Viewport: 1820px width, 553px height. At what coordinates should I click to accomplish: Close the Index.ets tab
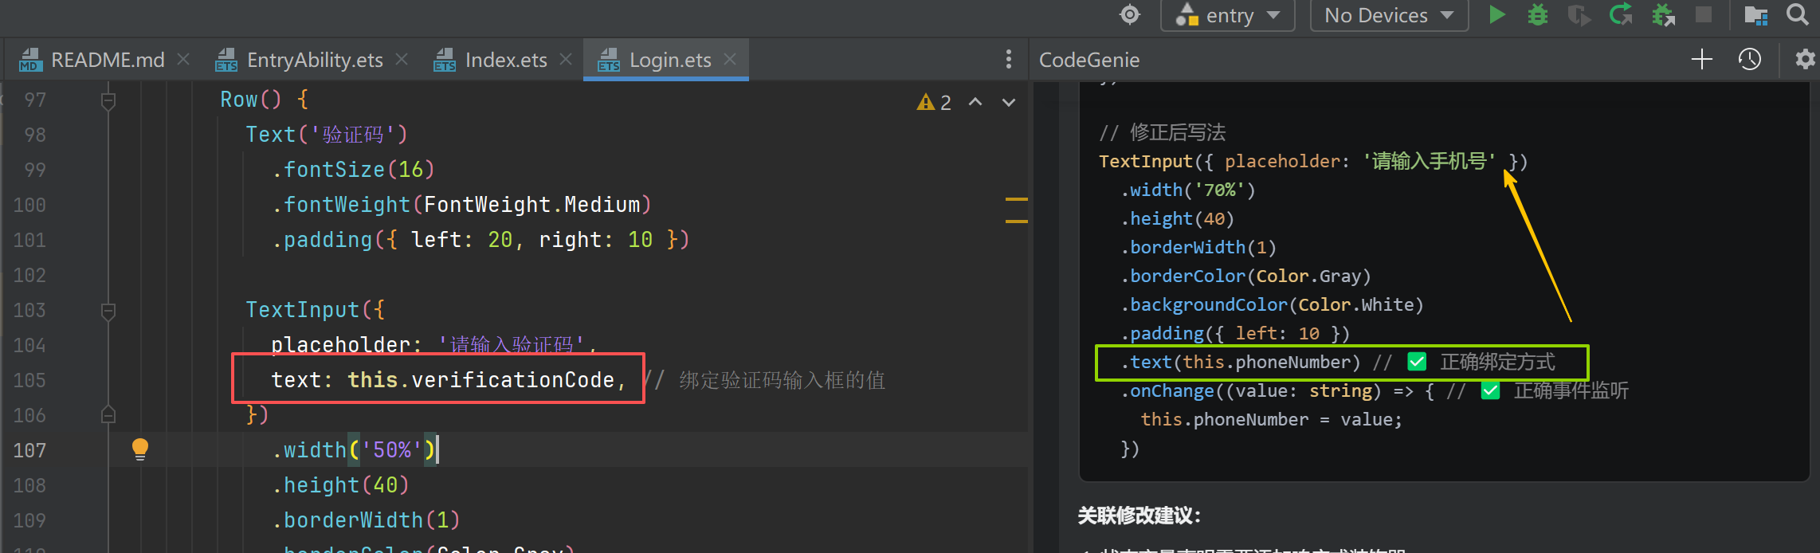coord(566,60)
